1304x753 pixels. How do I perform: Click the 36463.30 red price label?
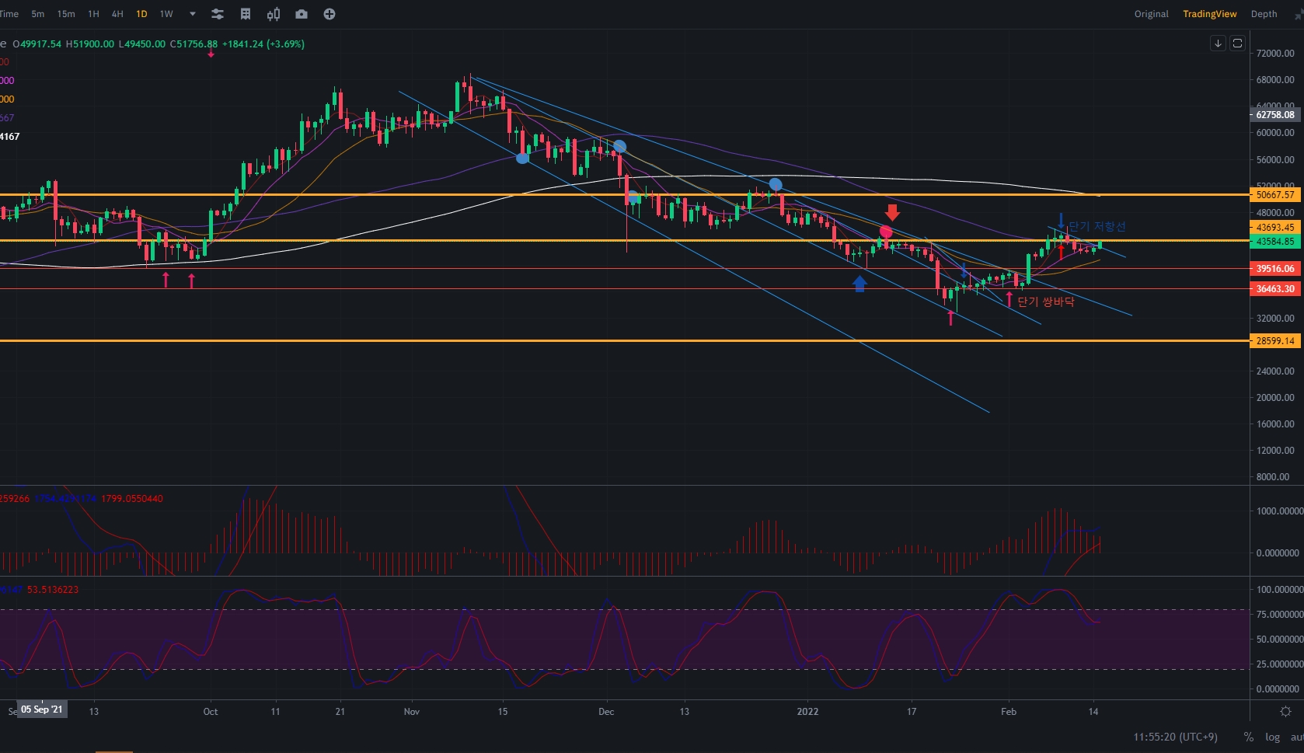coord(1274,289)
